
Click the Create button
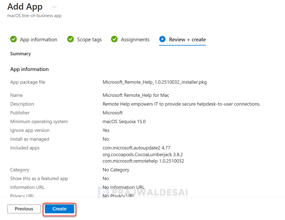(60, 209)
